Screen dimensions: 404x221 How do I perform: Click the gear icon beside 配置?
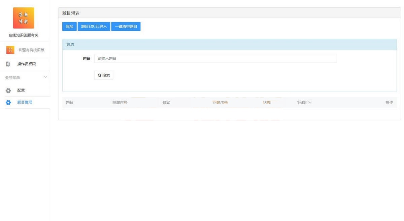pos(8,91)
